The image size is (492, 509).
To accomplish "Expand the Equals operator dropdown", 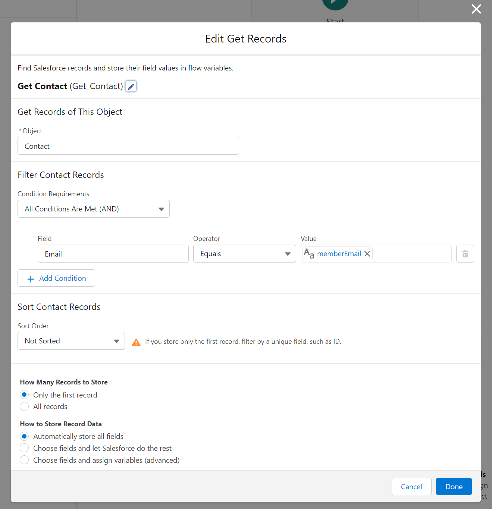I will point(244,254).
